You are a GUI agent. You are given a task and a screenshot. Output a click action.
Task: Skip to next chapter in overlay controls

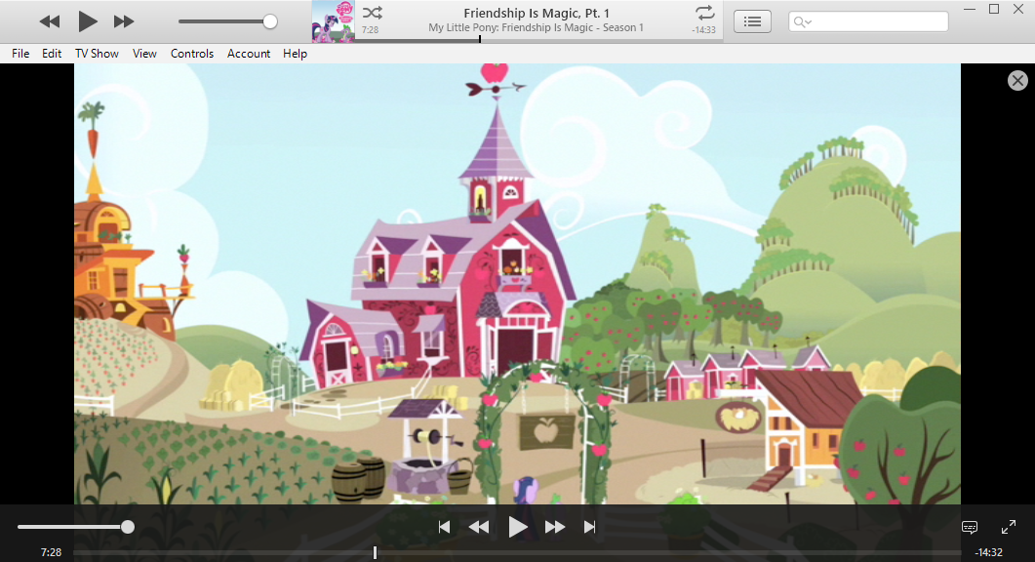click(x=589, y=528)
